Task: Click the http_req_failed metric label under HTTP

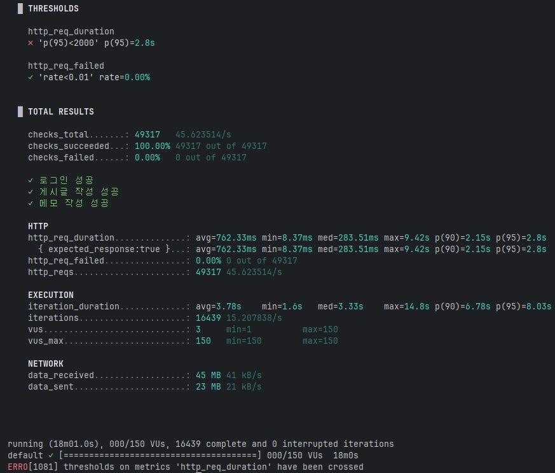Action: pyautogui.click(x=66, y=260)
